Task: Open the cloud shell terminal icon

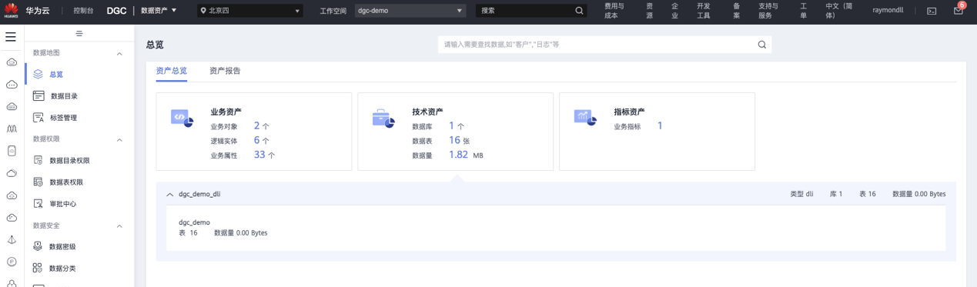Action: pos(932,11)
